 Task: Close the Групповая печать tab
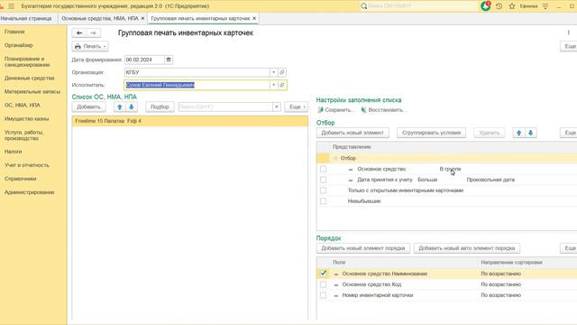click(x=254, y=18)
